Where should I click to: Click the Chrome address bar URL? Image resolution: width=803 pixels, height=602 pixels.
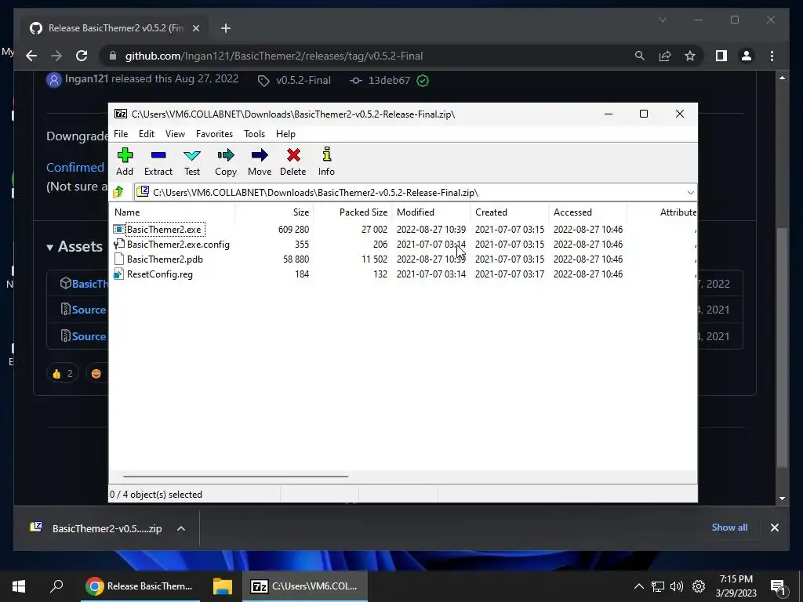[274, 56]
